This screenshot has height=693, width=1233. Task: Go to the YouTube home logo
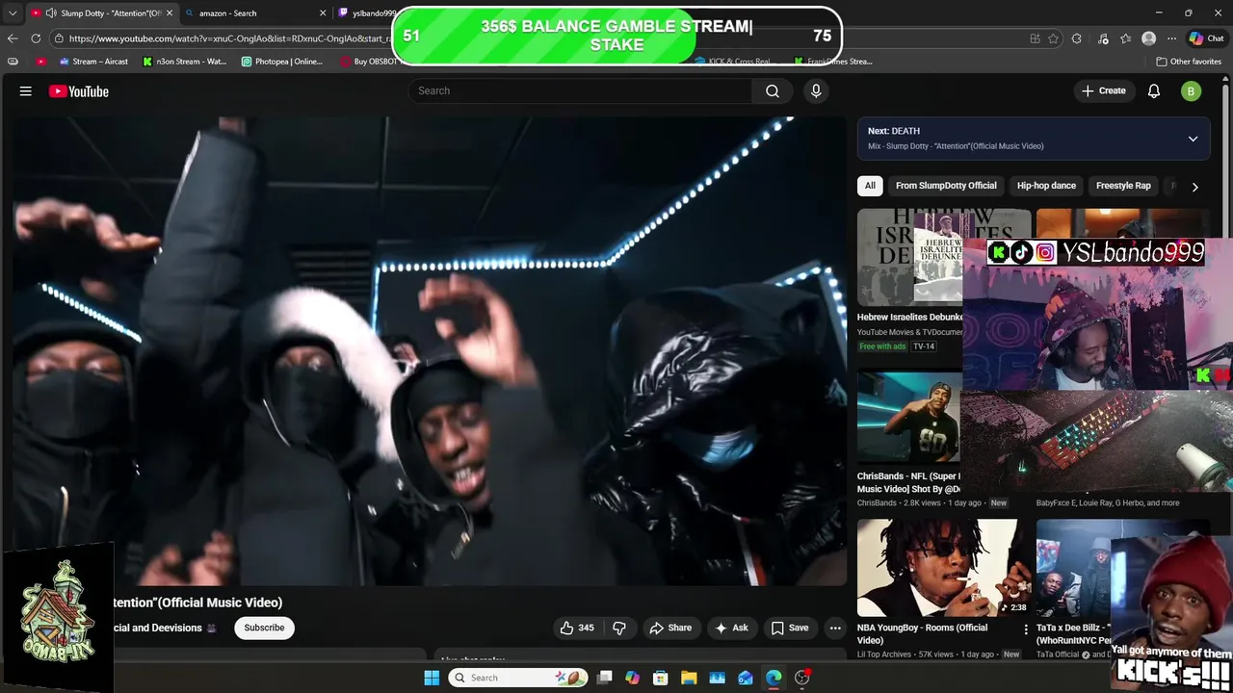pos(79,91)
